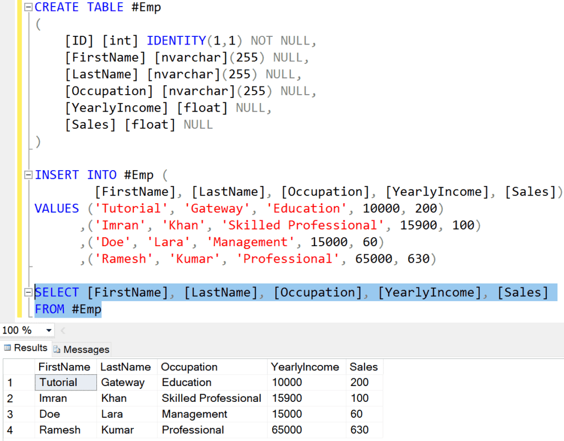Image resolution: width=564 pixels, height=441 pixels.
Task: Click the Tutorial cell in results grid
Action: pyautogui.click(x=58, y=382)
